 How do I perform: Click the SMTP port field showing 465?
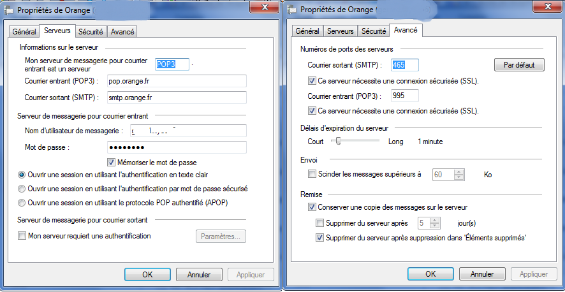pos(405,65)
